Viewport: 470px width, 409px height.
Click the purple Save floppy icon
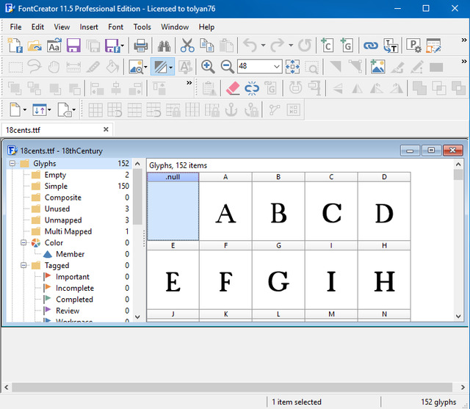click(x=73, y=46)
